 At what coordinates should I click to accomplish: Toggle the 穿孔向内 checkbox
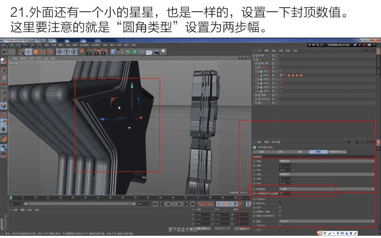point(280,203)
